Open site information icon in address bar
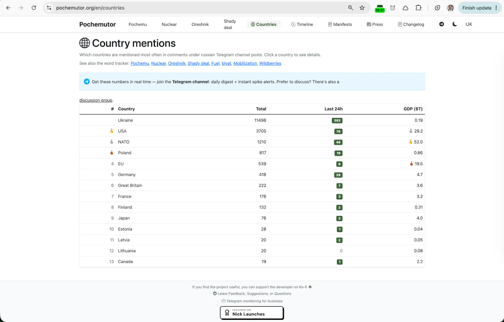 49,8
